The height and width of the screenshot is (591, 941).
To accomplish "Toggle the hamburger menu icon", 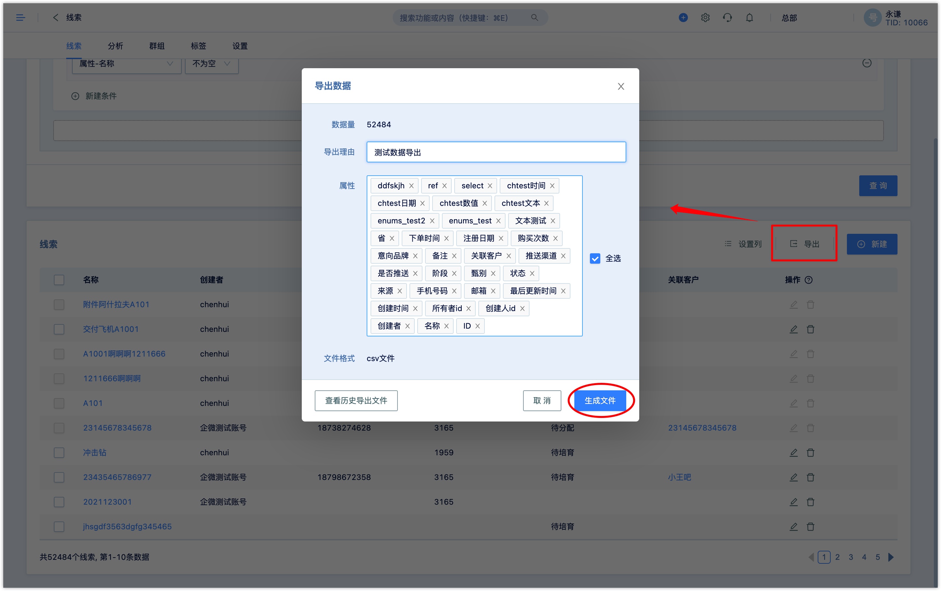I will [20, 18].
